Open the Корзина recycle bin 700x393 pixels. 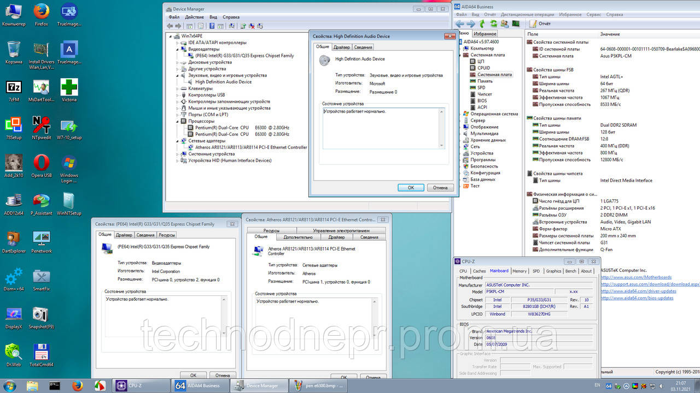[14, 52]
